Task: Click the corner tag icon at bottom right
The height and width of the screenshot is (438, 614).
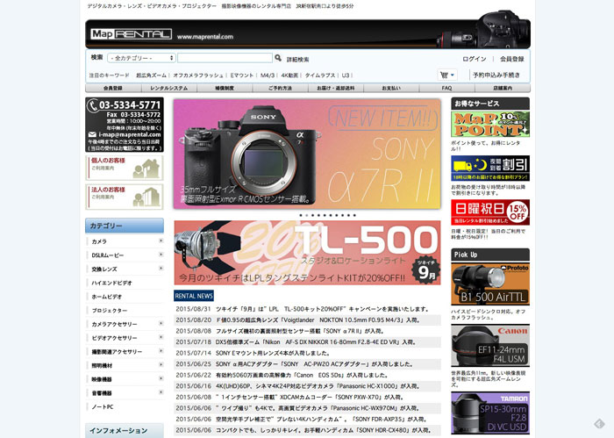Action: point(599,423)
